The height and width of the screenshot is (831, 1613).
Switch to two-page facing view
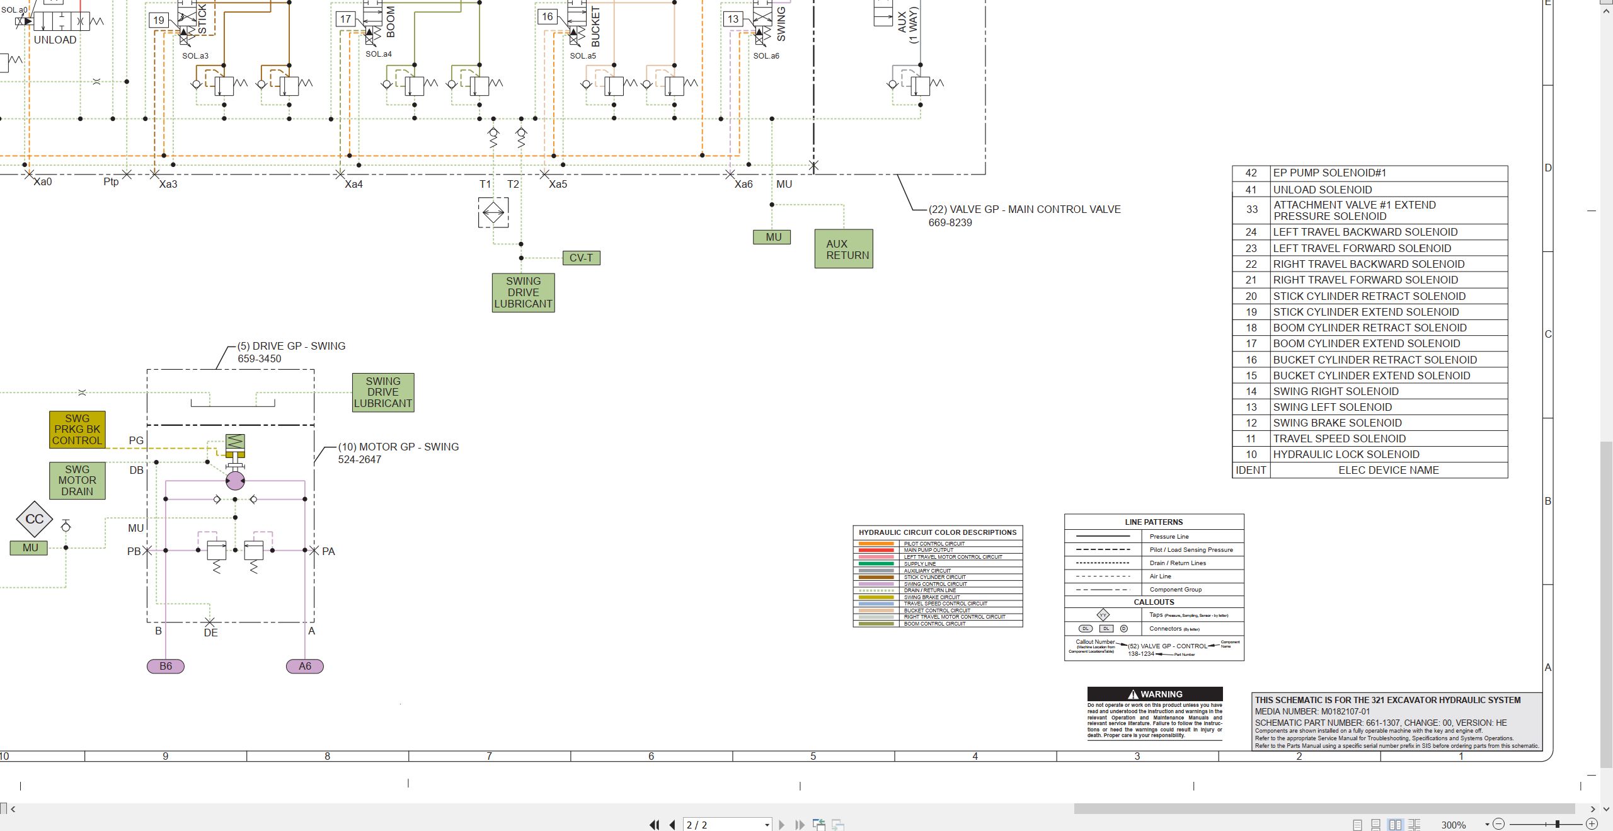tap(1395, 824)
